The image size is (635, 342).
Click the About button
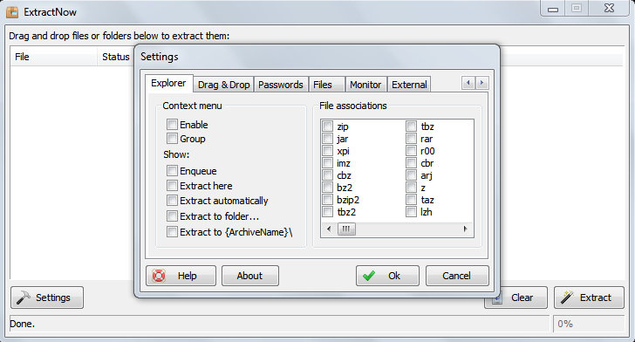[x=249, y=276]
